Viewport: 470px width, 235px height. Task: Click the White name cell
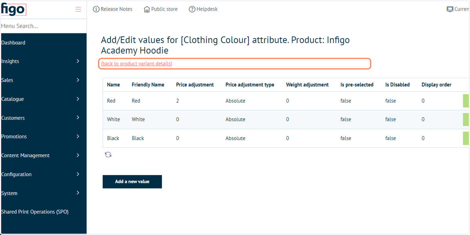coord(114,119)
